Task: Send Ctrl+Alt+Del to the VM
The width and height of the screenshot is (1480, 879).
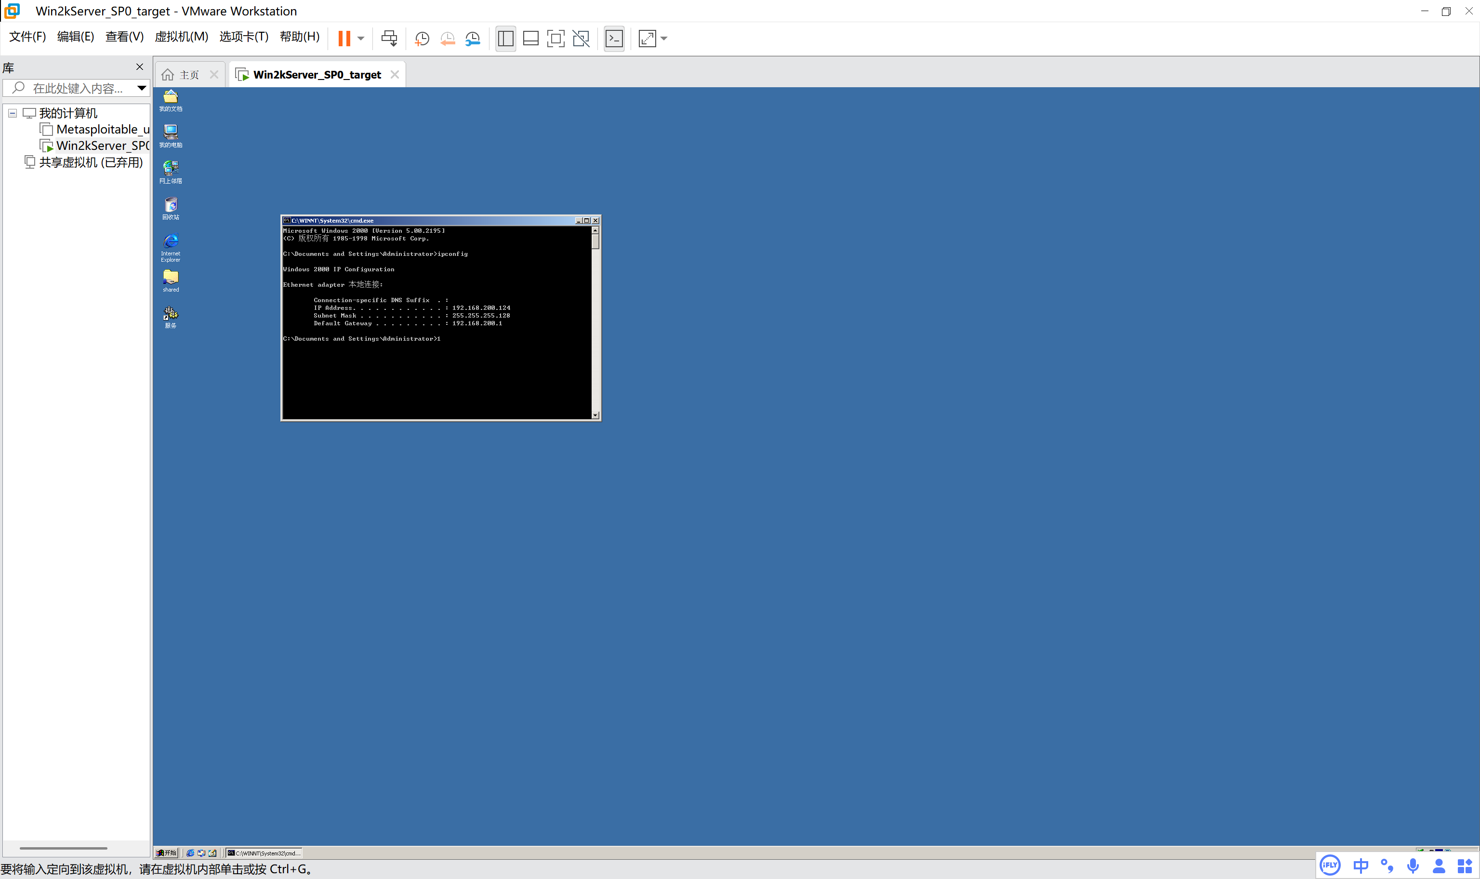Action: [389, 39]
